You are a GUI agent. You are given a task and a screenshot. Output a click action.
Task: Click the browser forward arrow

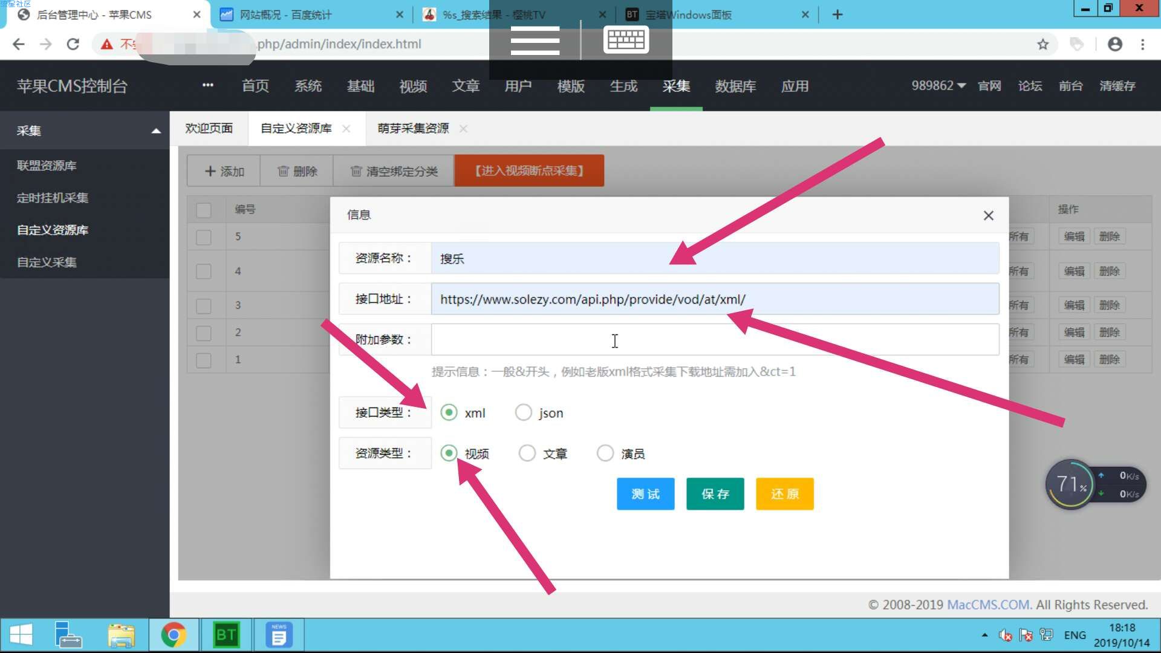[x=46, y=44]
